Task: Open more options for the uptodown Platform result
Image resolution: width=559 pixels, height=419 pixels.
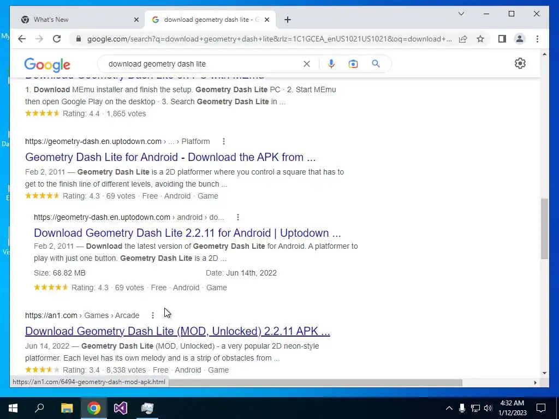Action: 223,141
